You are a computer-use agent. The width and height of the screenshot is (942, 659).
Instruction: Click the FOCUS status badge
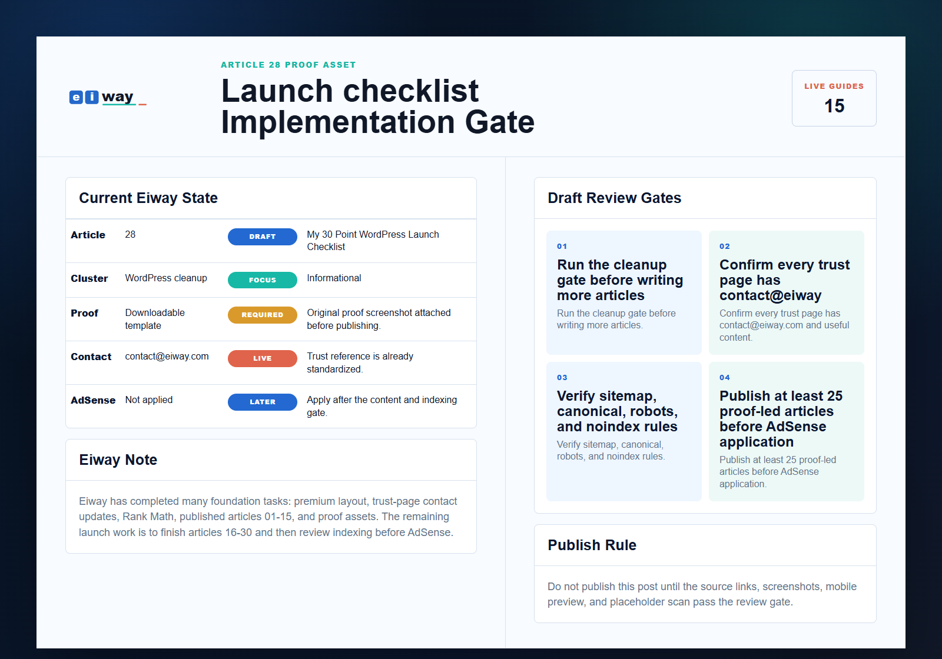click(x=263, y=280)
